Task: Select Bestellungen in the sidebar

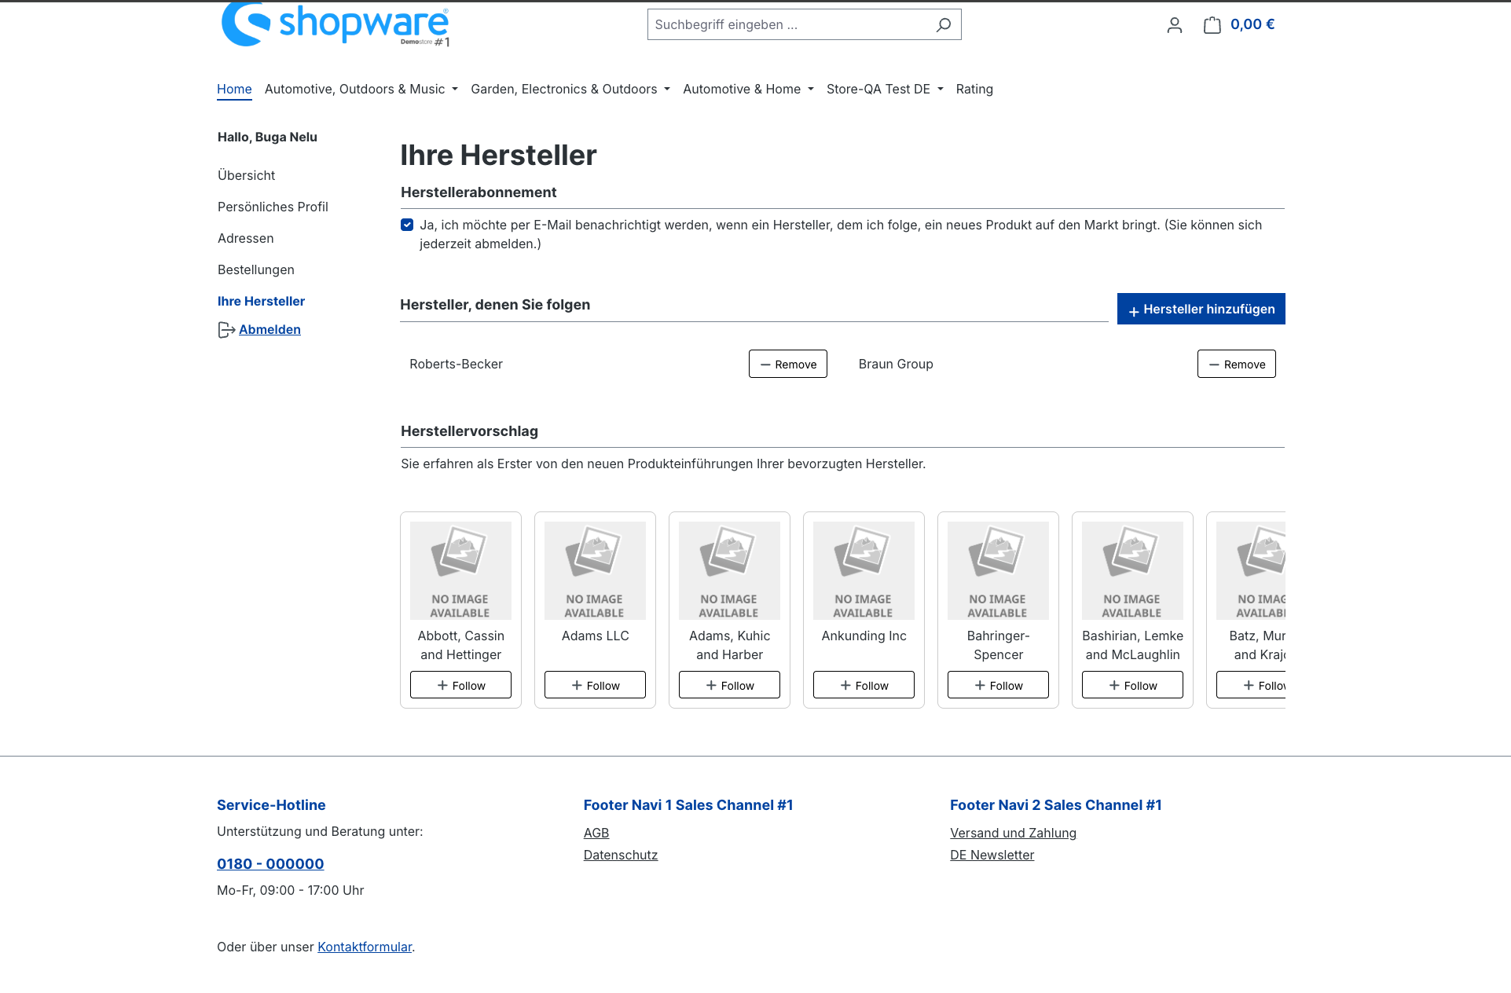Action: point(255,269)
